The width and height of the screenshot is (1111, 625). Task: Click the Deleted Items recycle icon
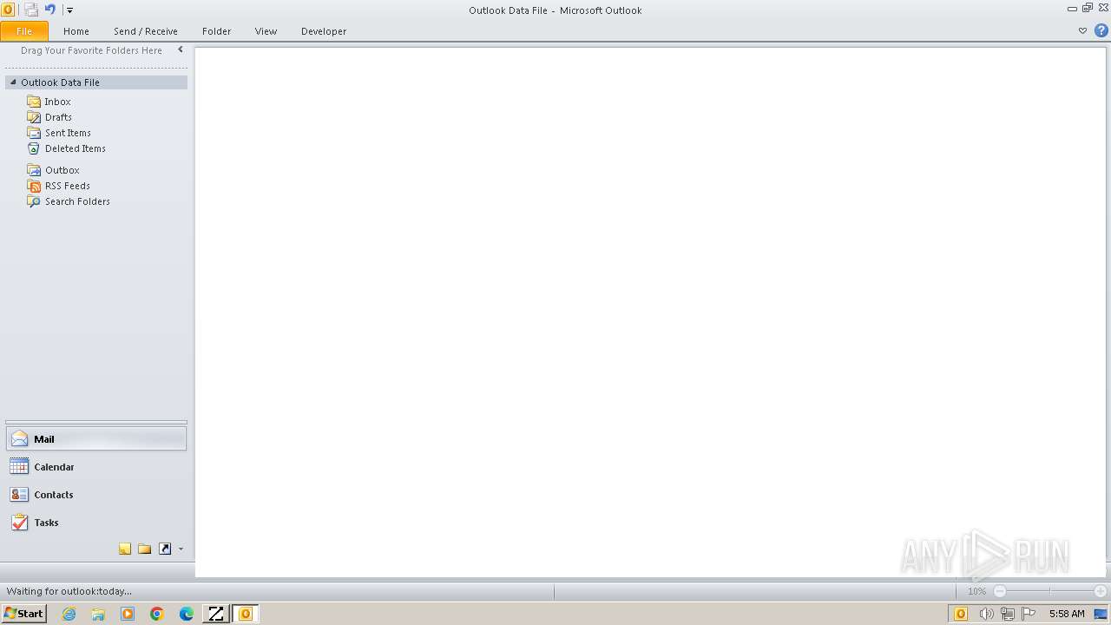click(x=34, y=148)
